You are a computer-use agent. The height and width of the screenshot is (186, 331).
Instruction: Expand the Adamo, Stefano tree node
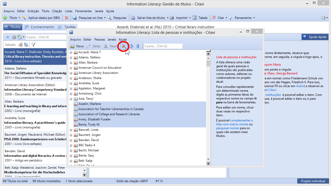click(71, 57)
